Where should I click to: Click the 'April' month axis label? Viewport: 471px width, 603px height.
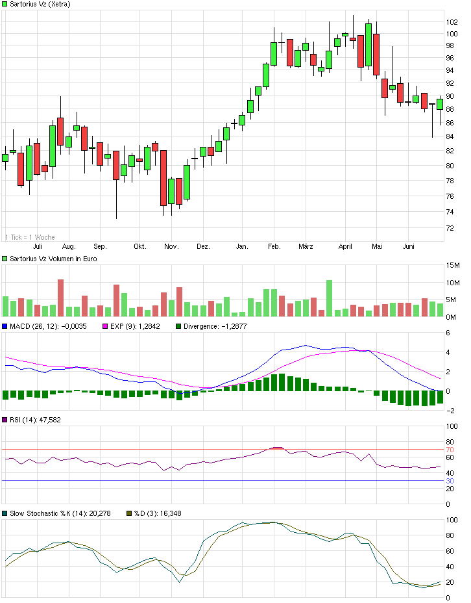point(346,246)
